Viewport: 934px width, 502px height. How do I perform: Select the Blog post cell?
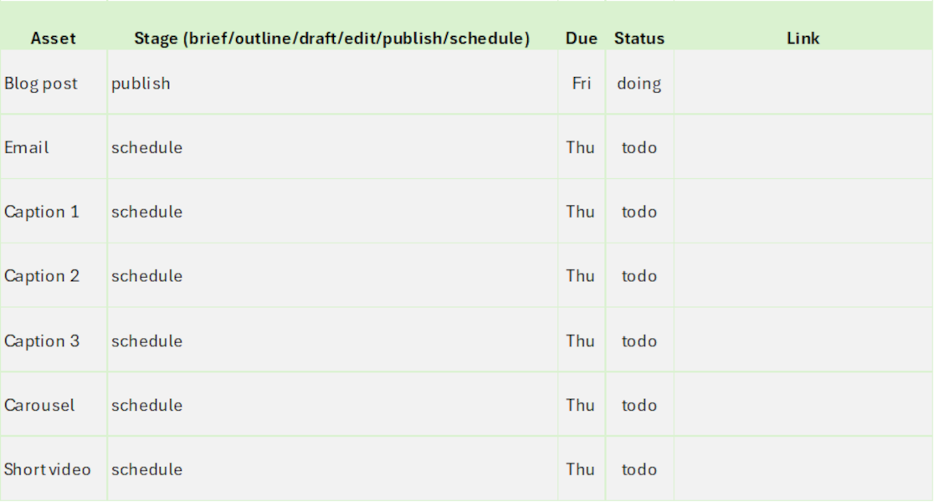(54, 82)
